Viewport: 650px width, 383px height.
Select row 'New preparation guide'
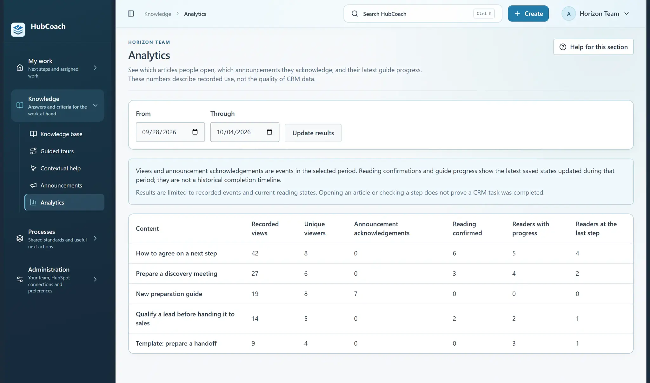(x=381, y=294)
